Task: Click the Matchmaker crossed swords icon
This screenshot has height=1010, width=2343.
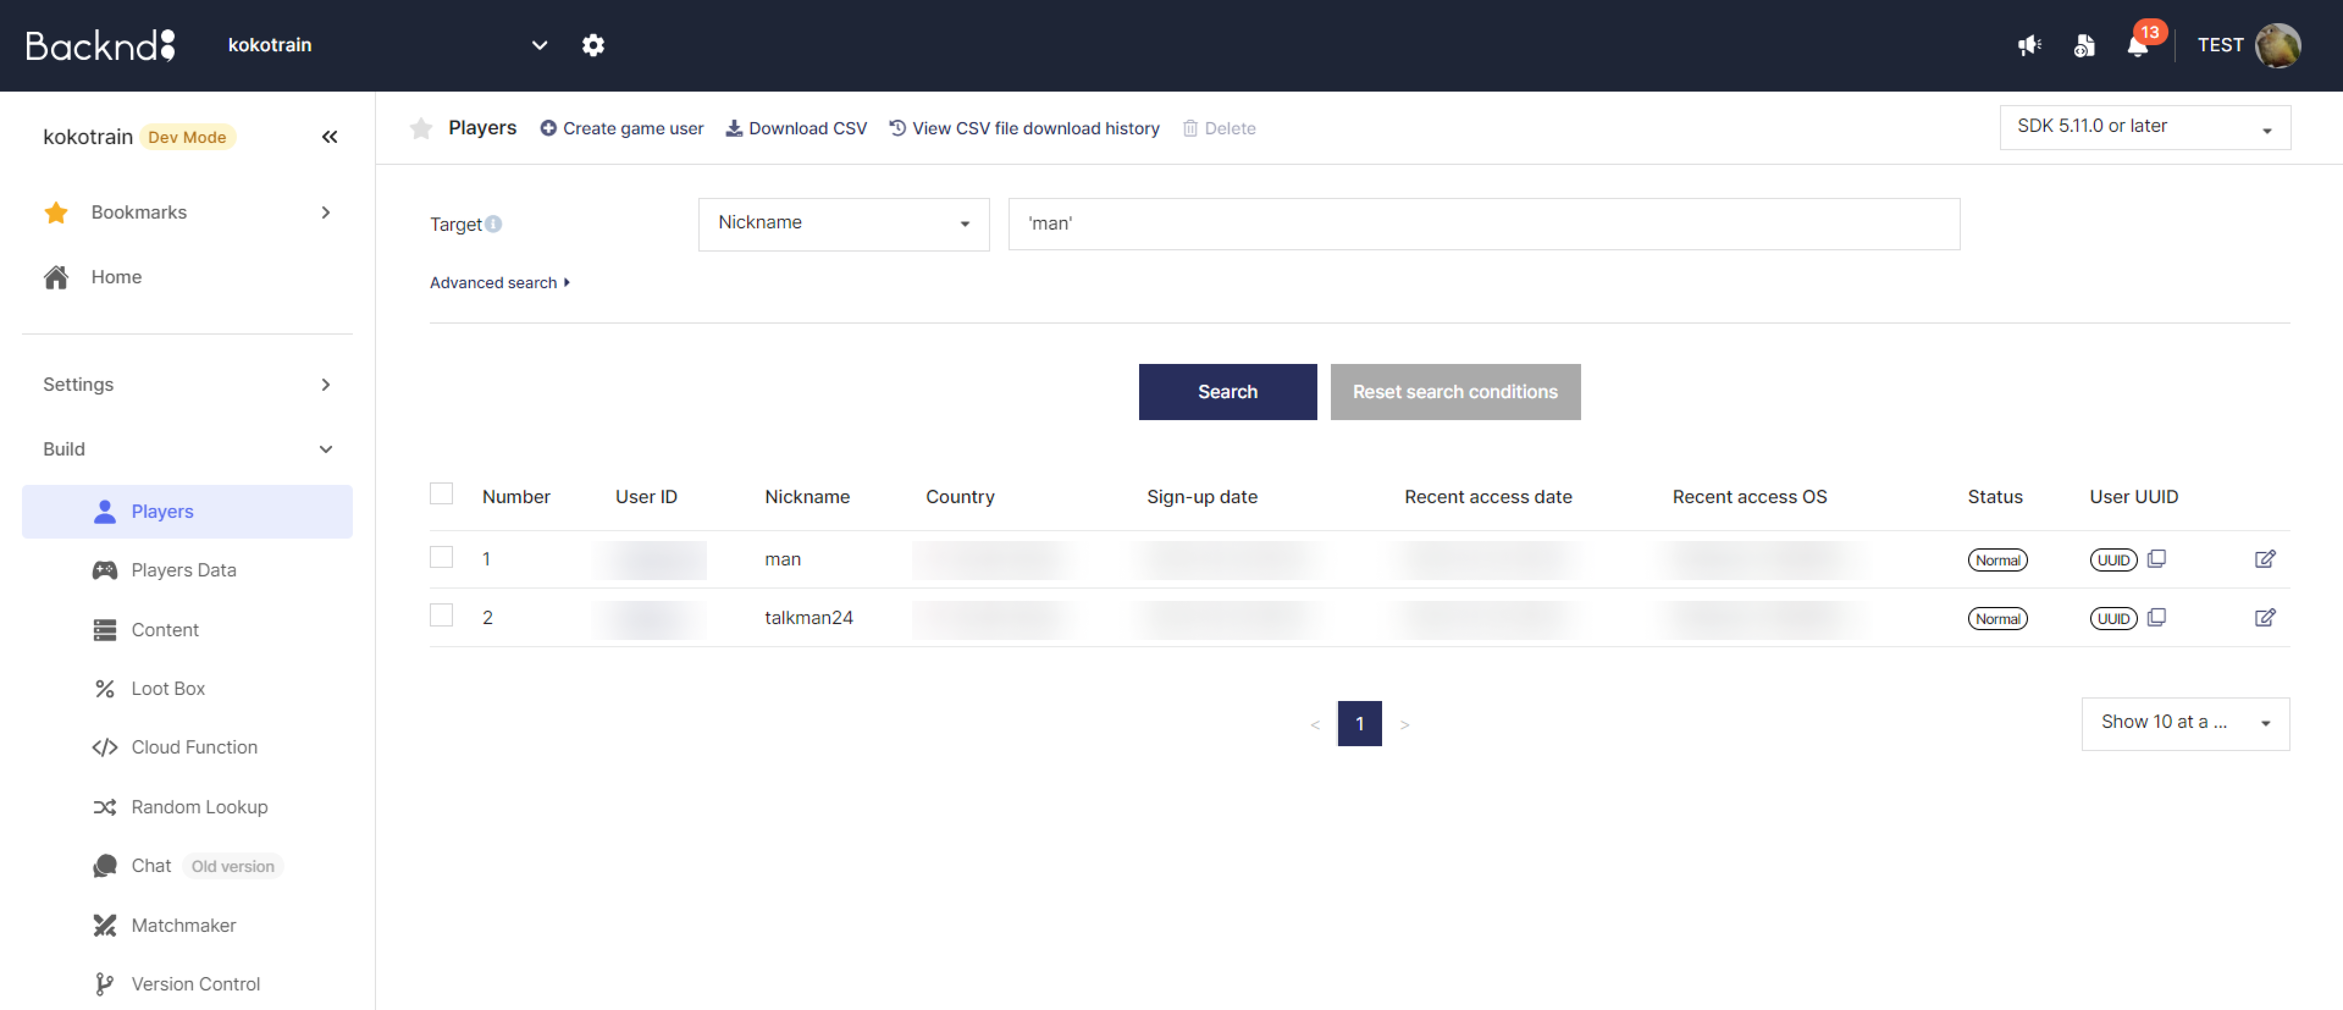Action: (x=105, y=925)
